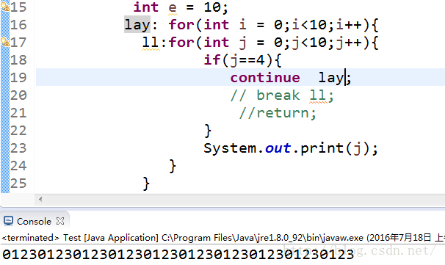Viewport: 445px width, 265px height.
Task: Click the warning marker on line 15
Action: click(5, 7)
